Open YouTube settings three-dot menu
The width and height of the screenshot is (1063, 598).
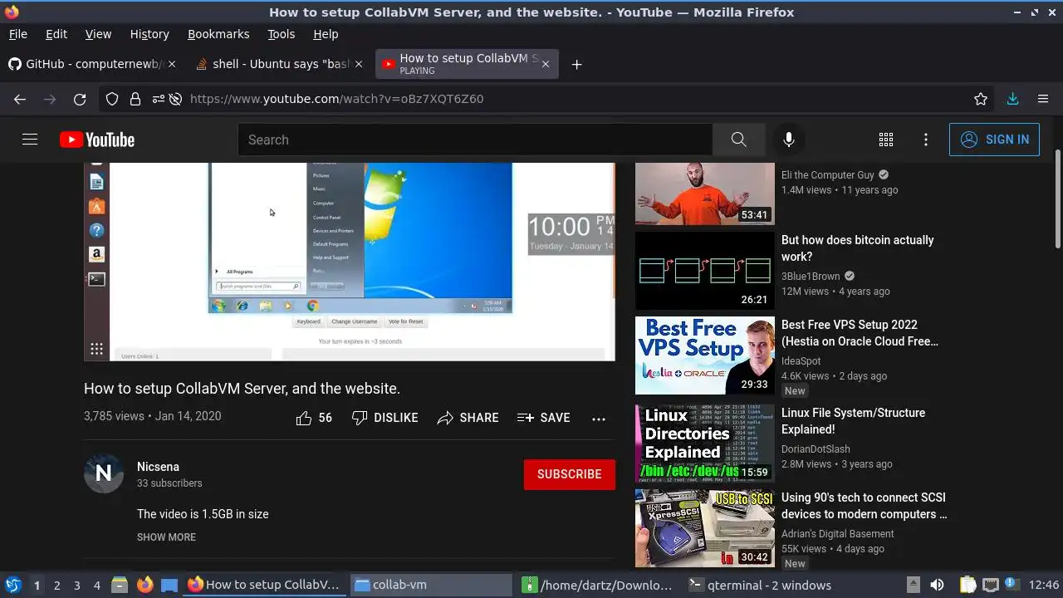tap(926, 140)
